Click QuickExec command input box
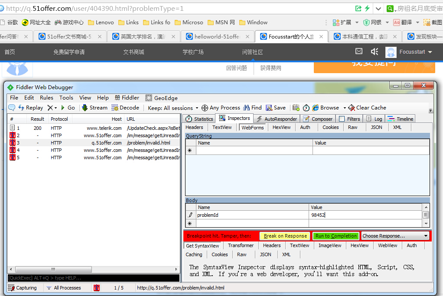This screenshot has height=296, width=443. [x=94, y=278]
